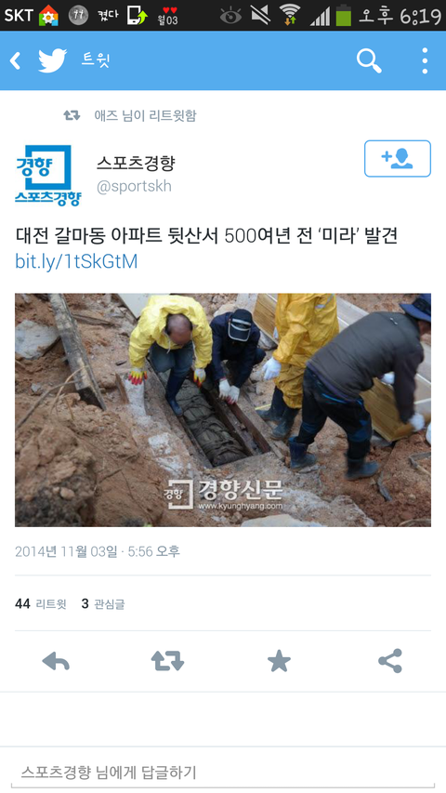
Task: Tap 애즈 님이 리트윗함 retweet notice
Action: coord(130,116)
